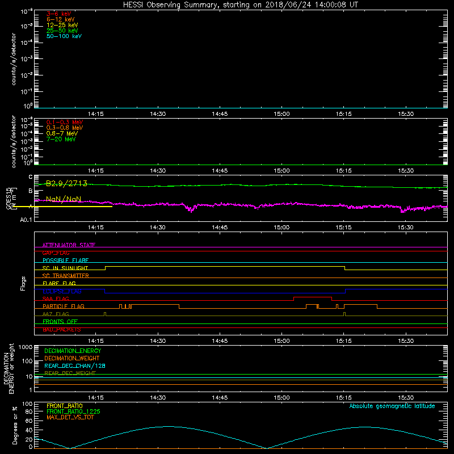Click the 14:30 tick label below GOES panel
Viewport: 454px width, 454px height.
[x=158, y=228]
